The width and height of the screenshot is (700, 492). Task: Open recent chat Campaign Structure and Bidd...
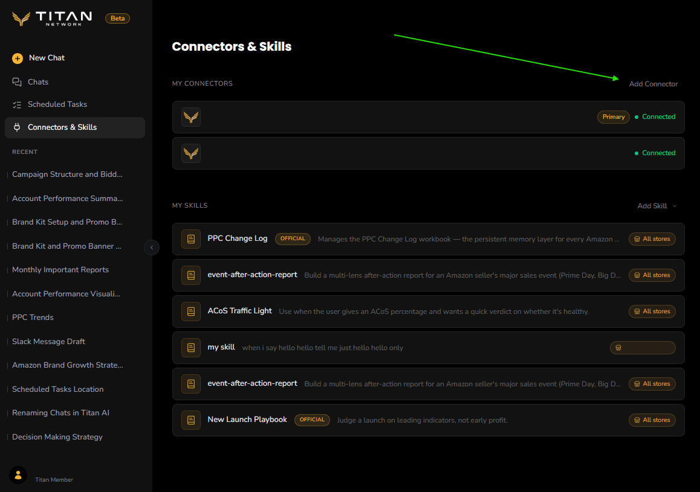coord(67,174)
